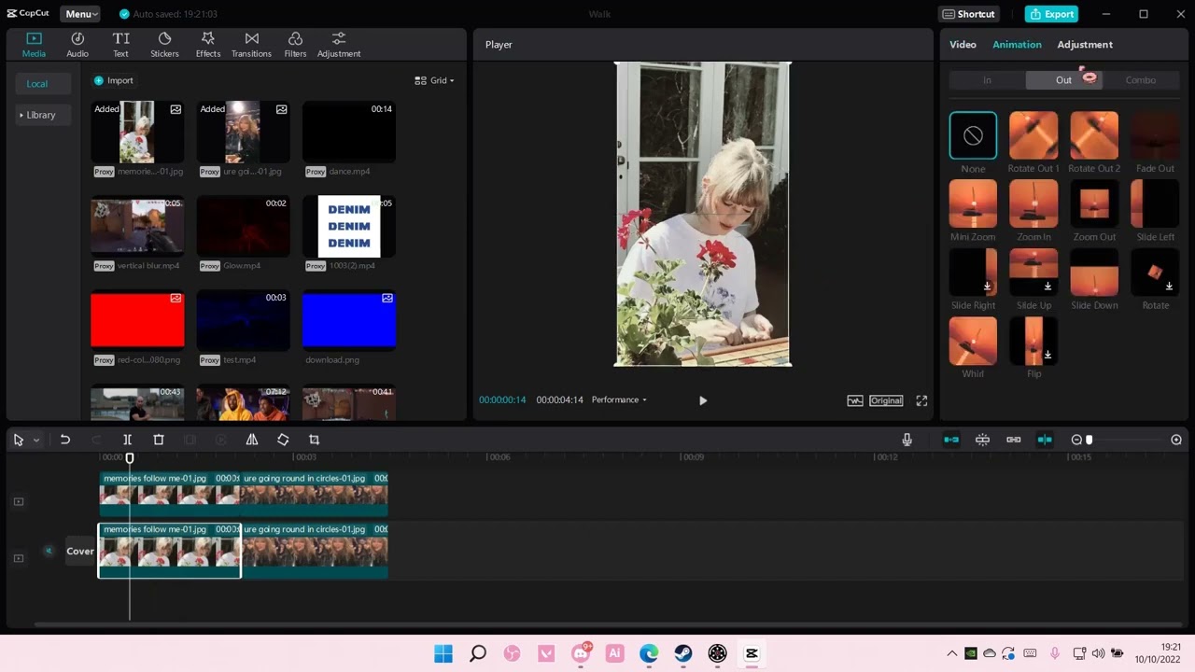Open the Filters panel
Viewport: 1195px width, 672px height.
(x=295, y=44)
